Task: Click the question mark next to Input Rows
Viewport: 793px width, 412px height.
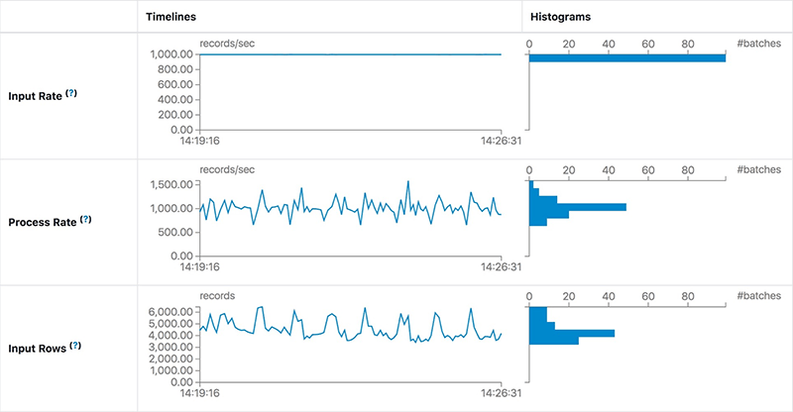Action: (75, 347)
